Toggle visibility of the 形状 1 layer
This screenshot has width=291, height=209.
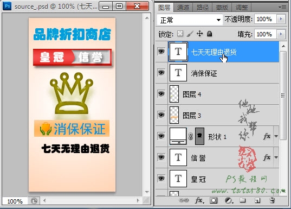[161, 136]
